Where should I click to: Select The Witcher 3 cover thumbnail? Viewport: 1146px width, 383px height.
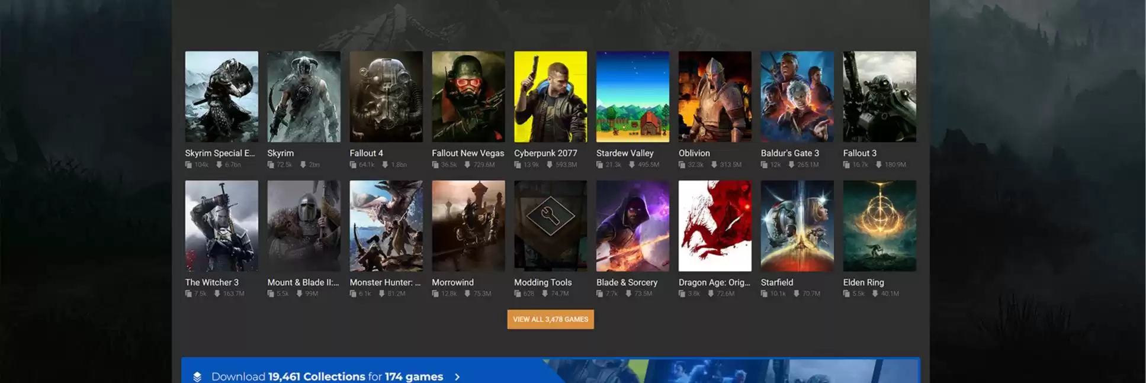pyautogui.click(x=222, y=226)
